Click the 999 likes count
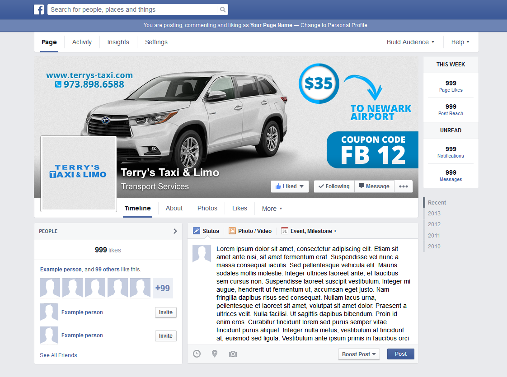This screenshot has height=377, width=507. 108,250
